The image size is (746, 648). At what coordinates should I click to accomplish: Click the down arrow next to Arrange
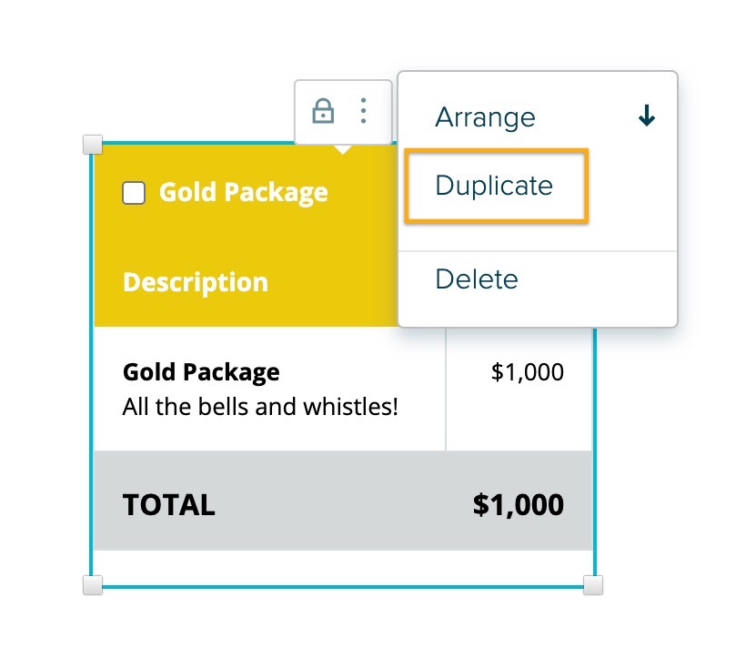647,116
